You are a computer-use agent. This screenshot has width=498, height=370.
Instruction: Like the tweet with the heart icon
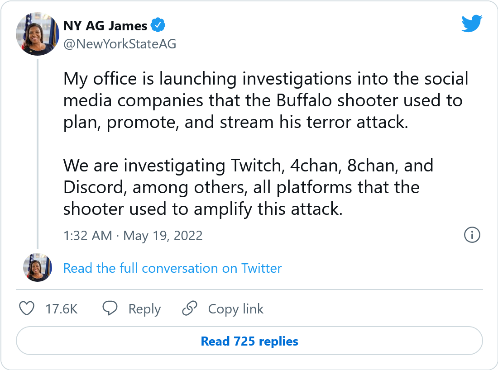(27, 309)
